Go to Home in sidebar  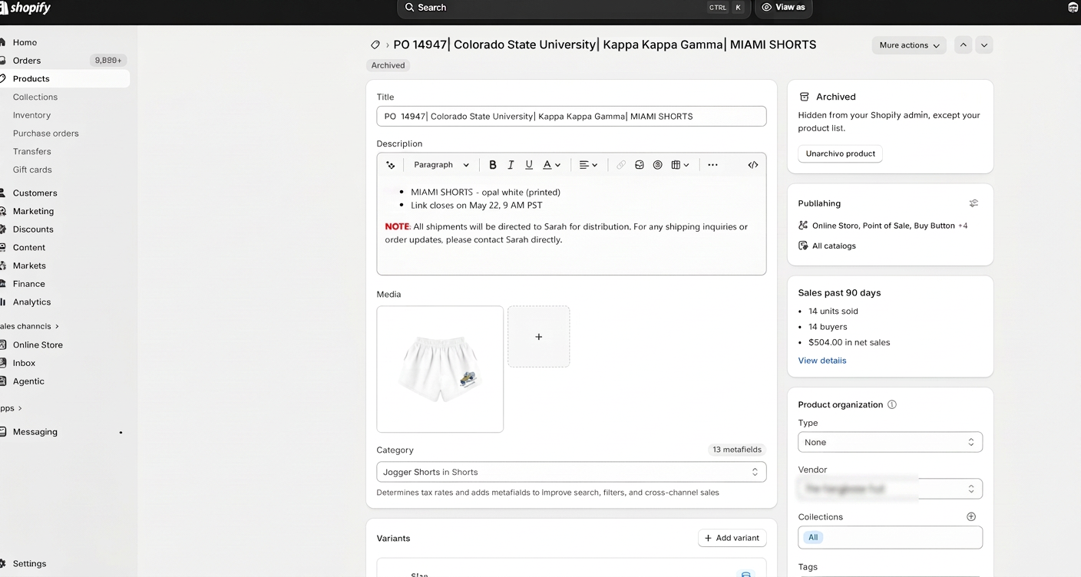click(25, 42)
